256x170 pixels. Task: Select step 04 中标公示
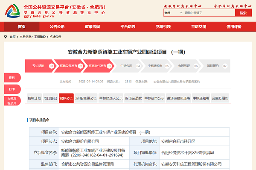[127, 66]
